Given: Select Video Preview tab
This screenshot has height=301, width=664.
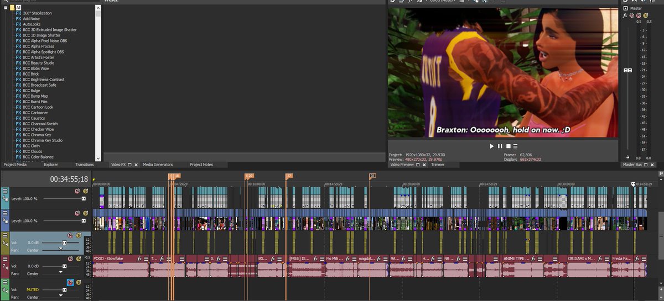Looking at the screenshot, I should pyautogui.click(x=402, y=165).
